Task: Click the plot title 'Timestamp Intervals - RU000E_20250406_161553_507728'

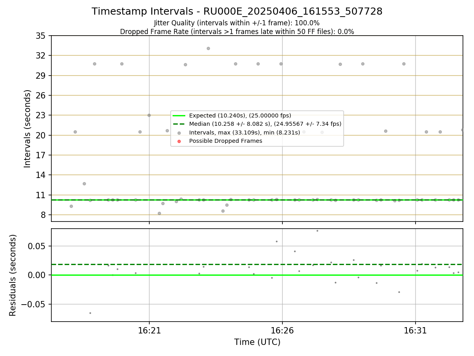Action: [x=237, y=11]
